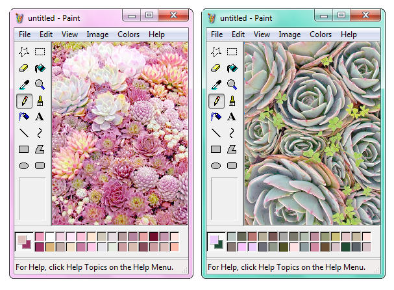Activate Magnifier tool in teal Paint window
Screen dimensions: 394x290
click(232, 85)
